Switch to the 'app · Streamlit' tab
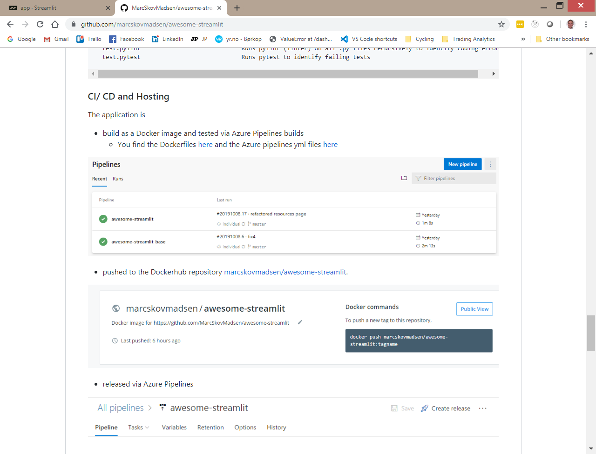 (x=59, y=8)
